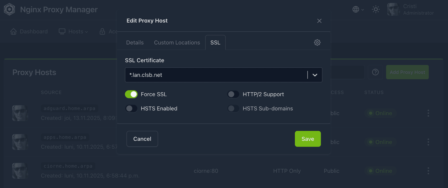Viewport: 448px width, 188px height.
Task: Click the Nginx Proxy Manager logo icon
Action: [x=9, y=9]
